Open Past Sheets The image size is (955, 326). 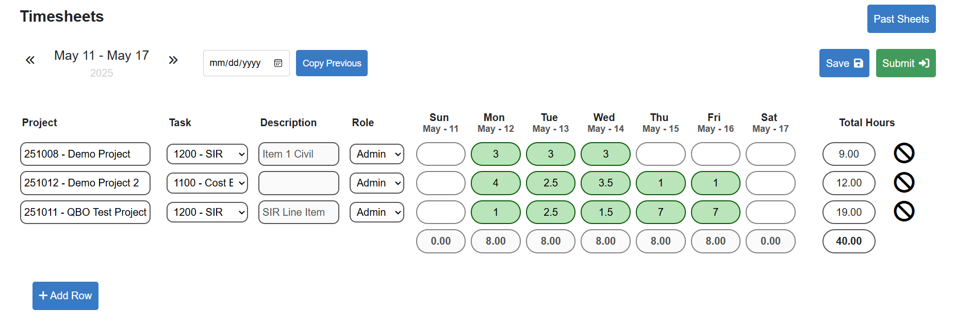point(901,19)
